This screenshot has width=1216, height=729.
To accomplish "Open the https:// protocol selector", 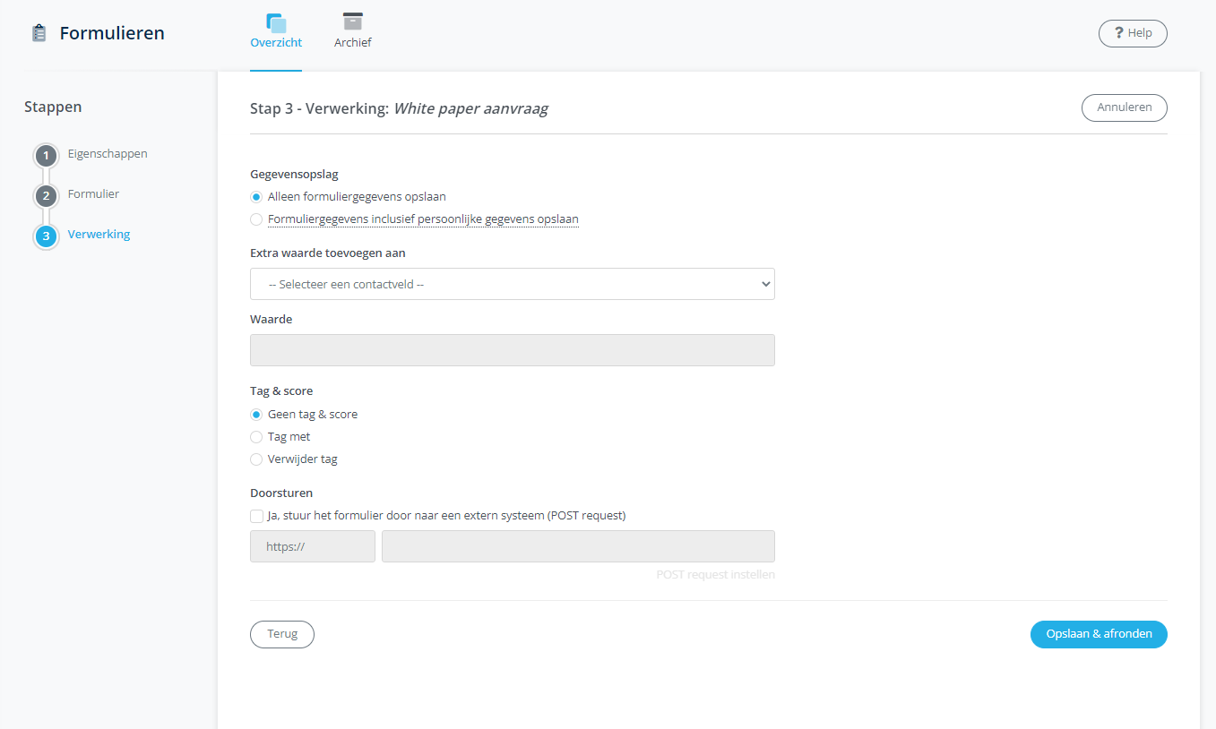I will 312,546.
